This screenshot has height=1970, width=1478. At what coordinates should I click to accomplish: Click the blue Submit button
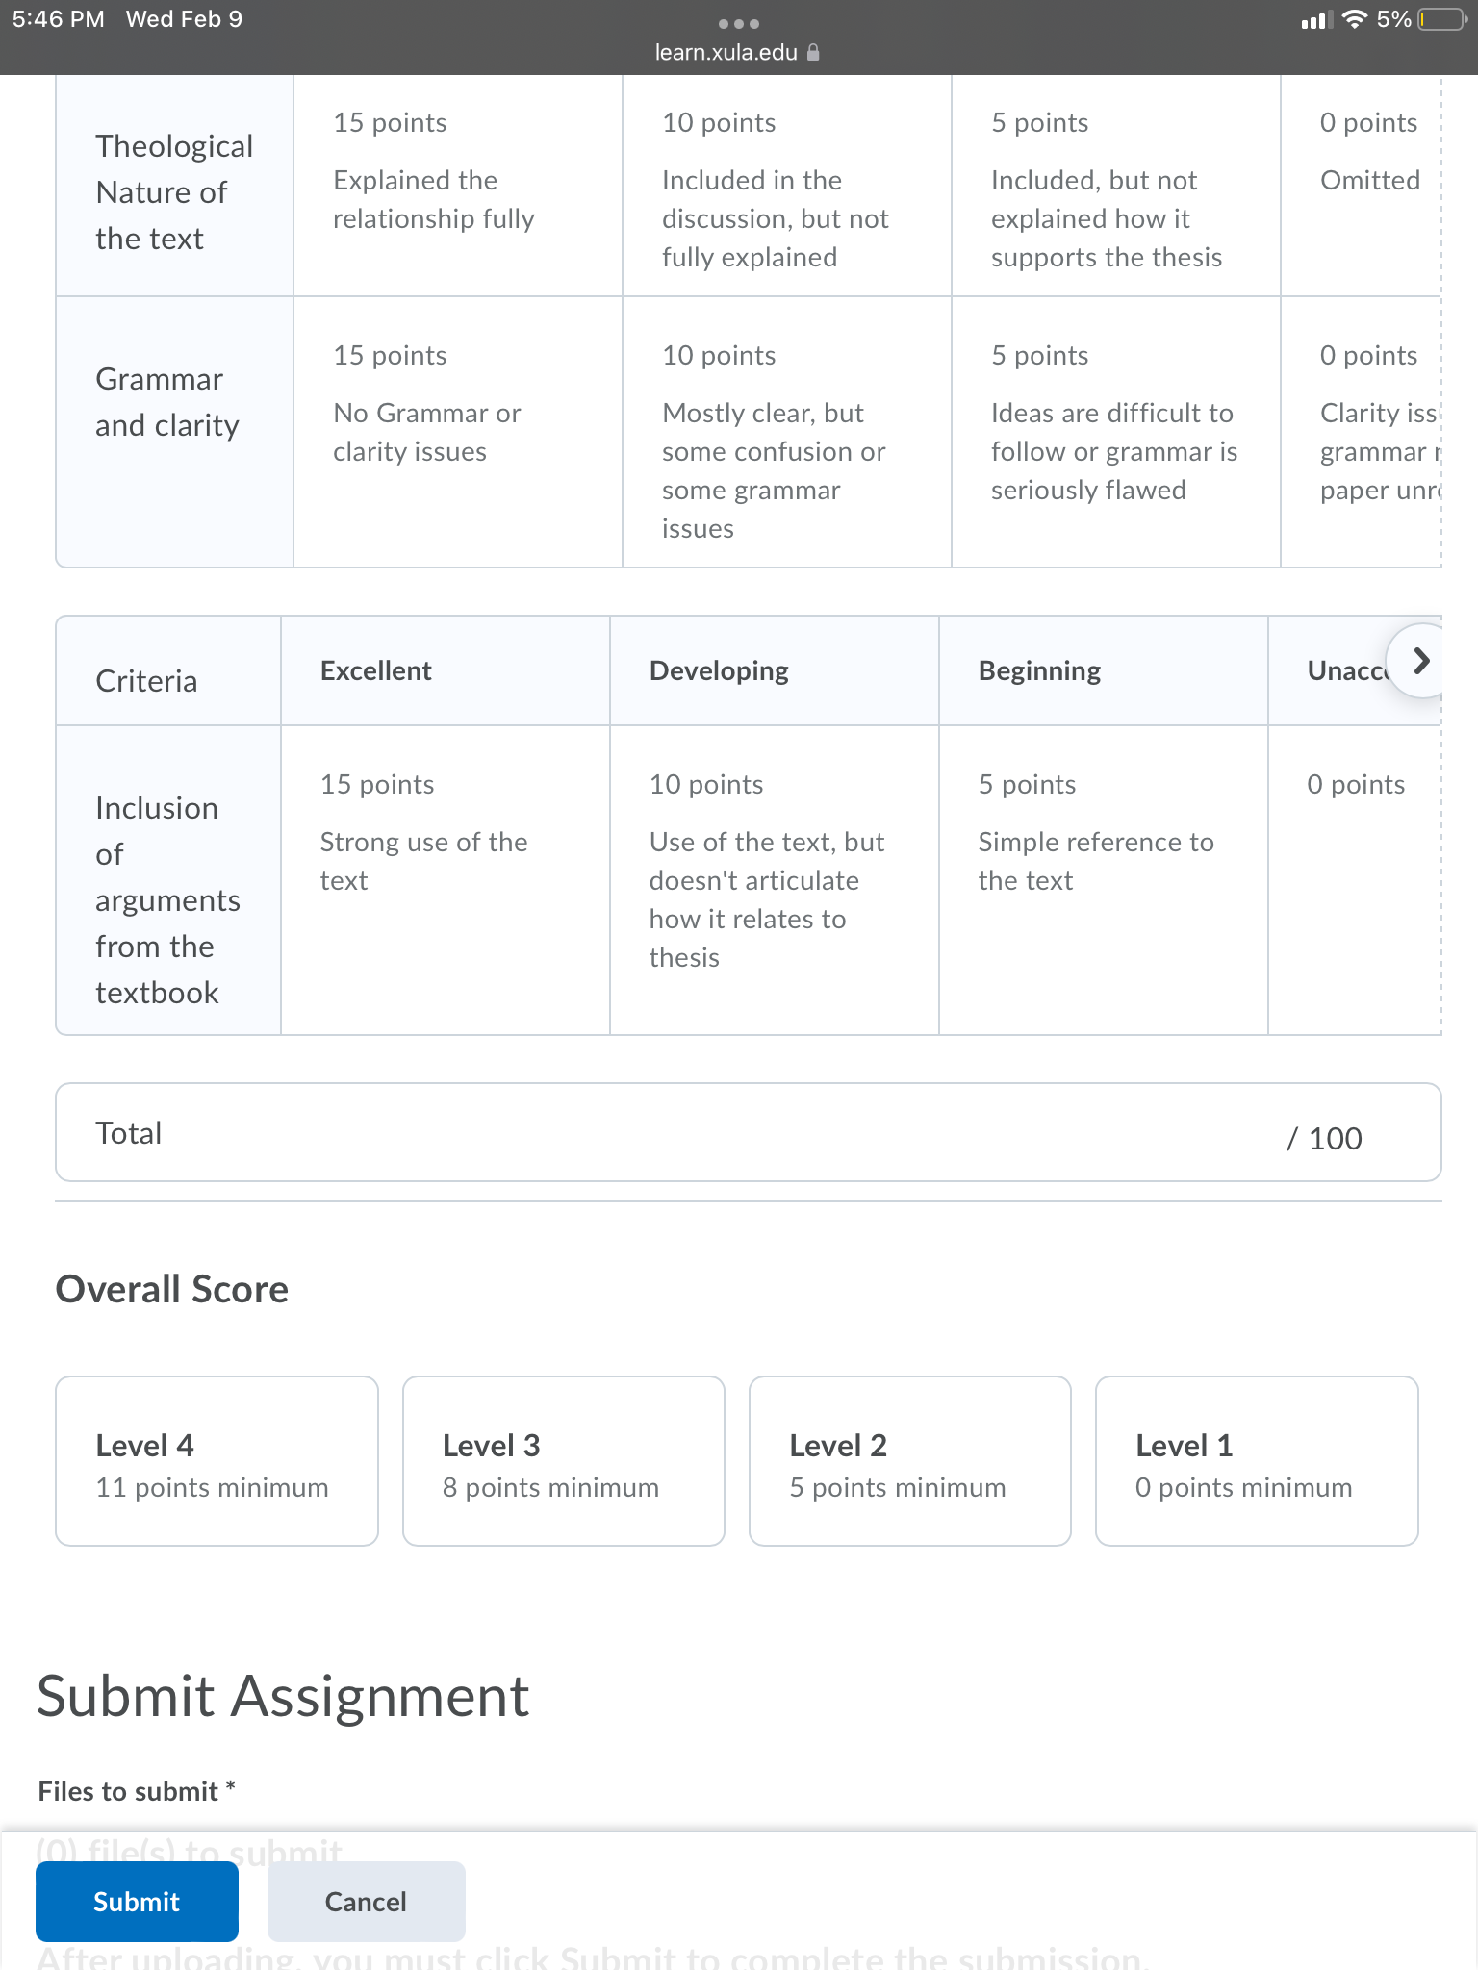[x=137, y=1902]
